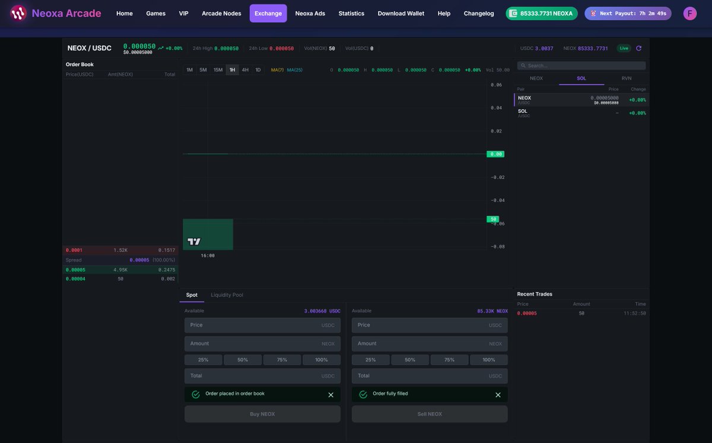Set sell amount to 100%
This screenshot has height=443, width=712.
click(x=489, y=359)
